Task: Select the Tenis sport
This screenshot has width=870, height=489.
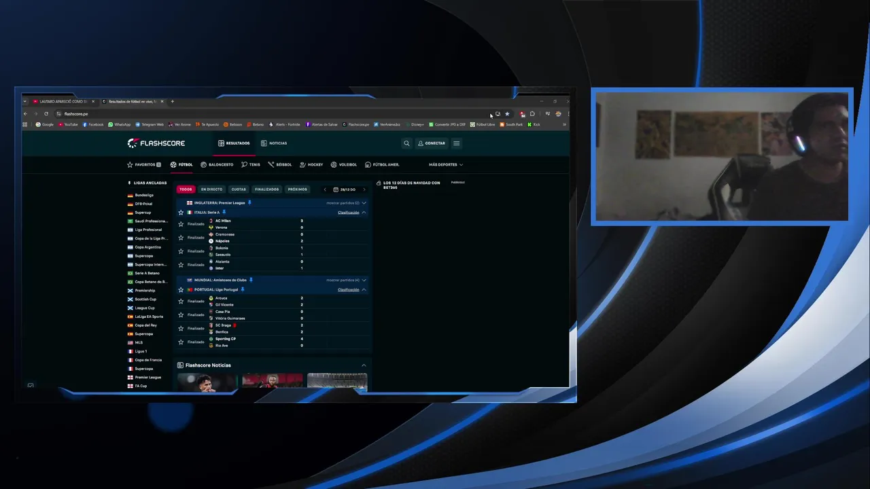Action: pos(251,164)
